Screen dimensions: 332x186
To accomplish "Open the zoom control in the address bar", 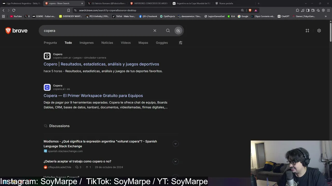I will pyautogui.click(x=242, y=10).
